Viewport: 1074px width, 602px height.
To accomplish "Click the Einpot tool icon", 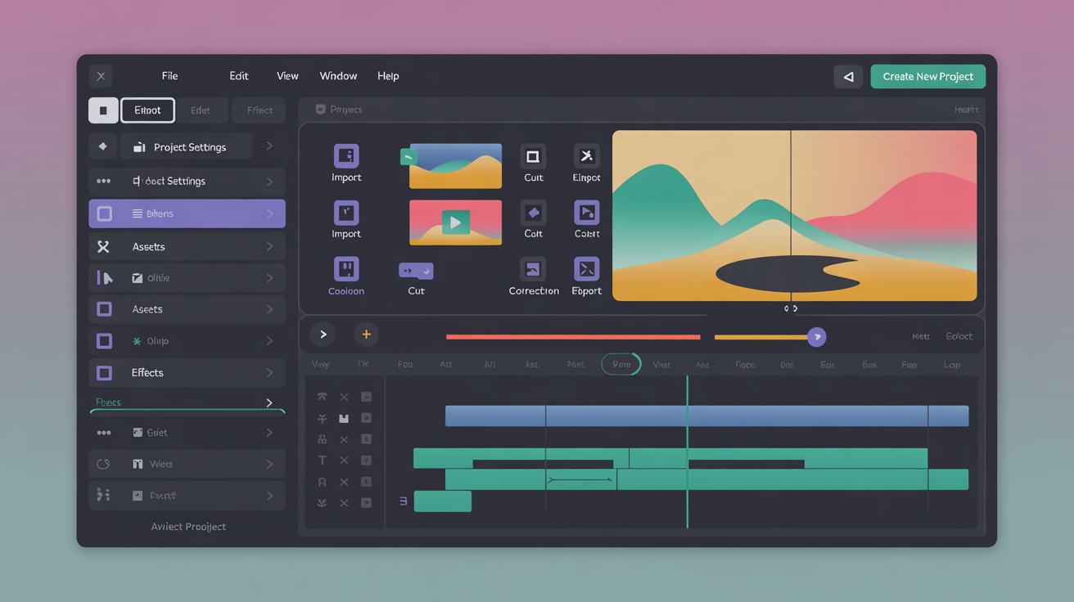I will [586, 156].
